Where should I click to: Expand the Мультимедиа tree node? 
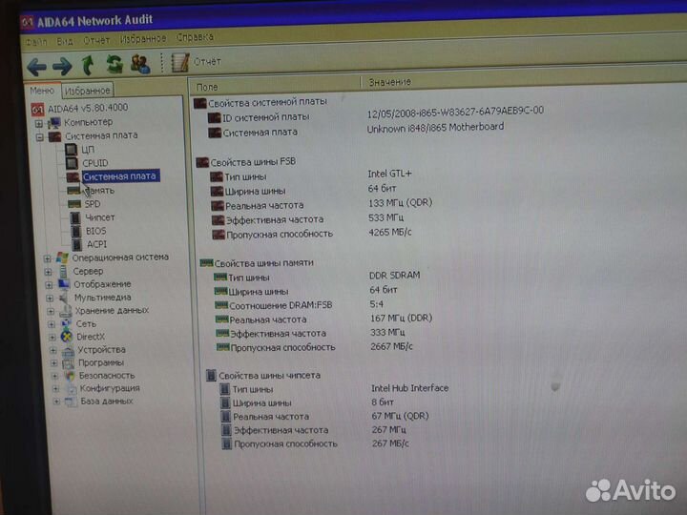51,298
